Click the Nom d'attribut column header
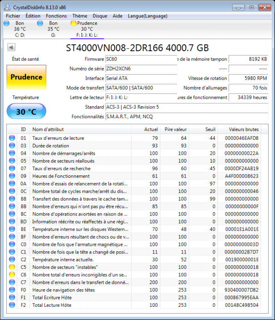This screenshot has width=275, height=320. coord(81,129)
